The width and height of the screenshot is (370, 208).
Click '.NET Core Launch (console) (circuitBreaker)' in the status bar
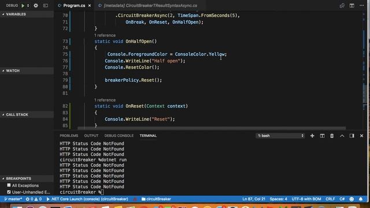(x=87, y=199)
